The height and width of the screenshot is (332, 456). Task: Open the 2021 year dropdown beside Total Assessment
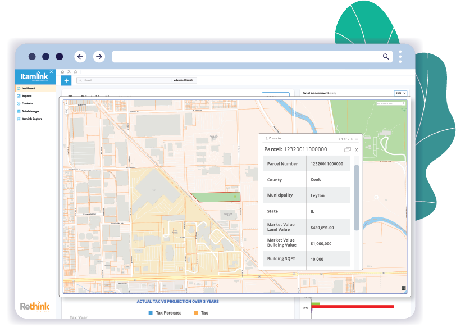pyautogui.click(x=400, y=93)
